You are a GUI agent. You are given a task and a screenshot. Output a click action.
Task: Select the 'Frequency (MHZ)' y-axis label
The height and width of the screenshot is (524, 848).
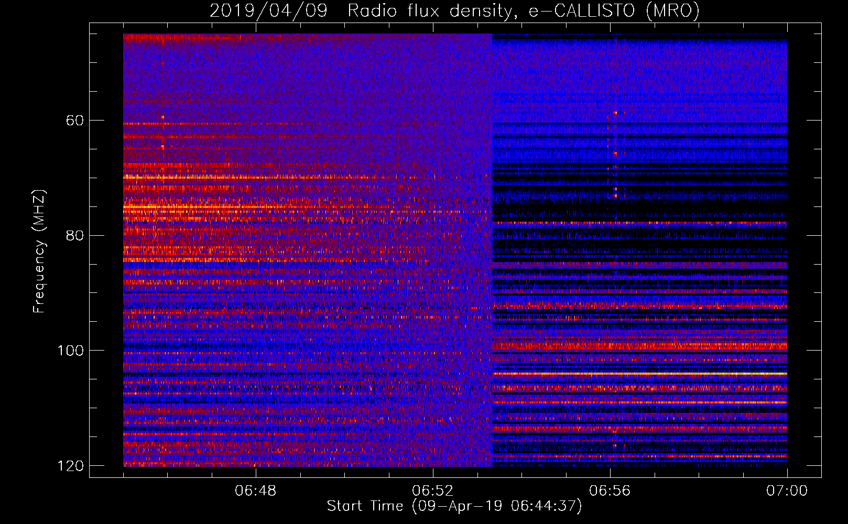coord(39,252)
